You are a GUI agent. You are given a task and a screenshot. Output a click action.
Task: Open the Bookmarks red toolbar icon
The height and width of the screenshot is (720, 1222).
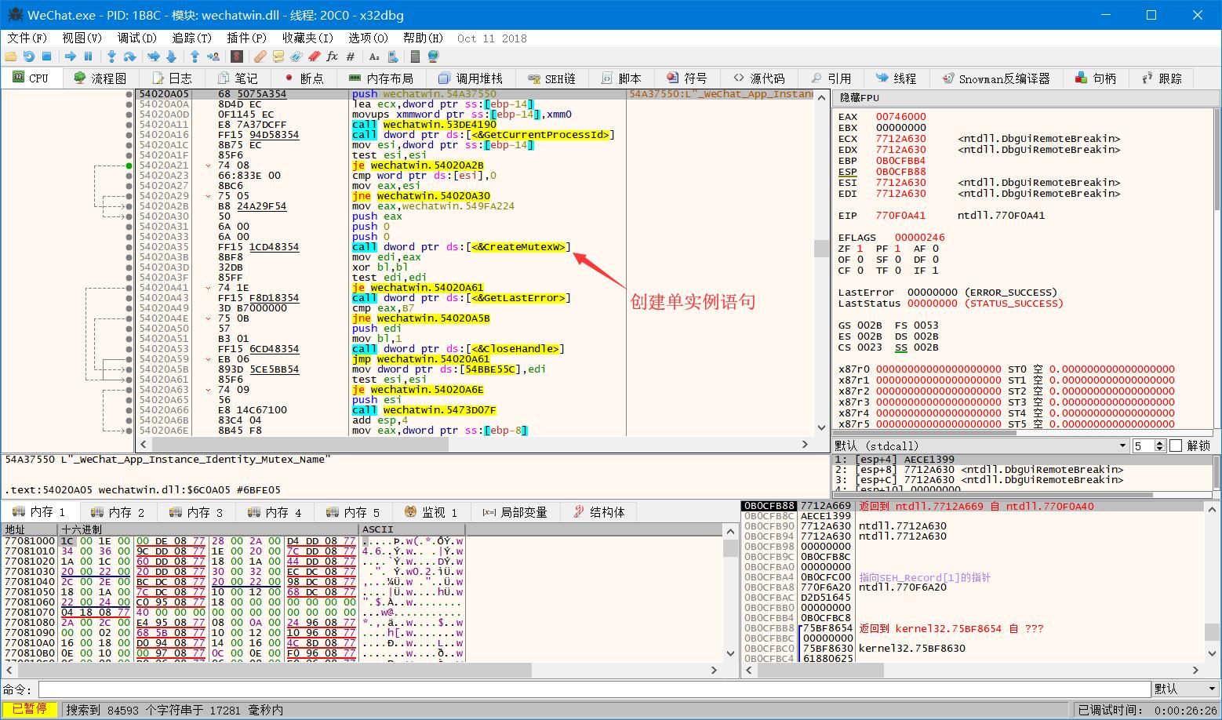click(x=314, y=56)
